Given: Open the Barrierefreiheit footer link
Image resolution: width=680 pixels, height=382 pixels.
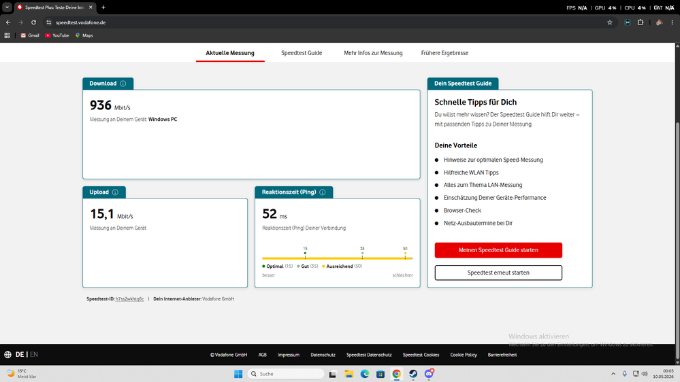Looking at the screenshot, I should tap(502, 355).
